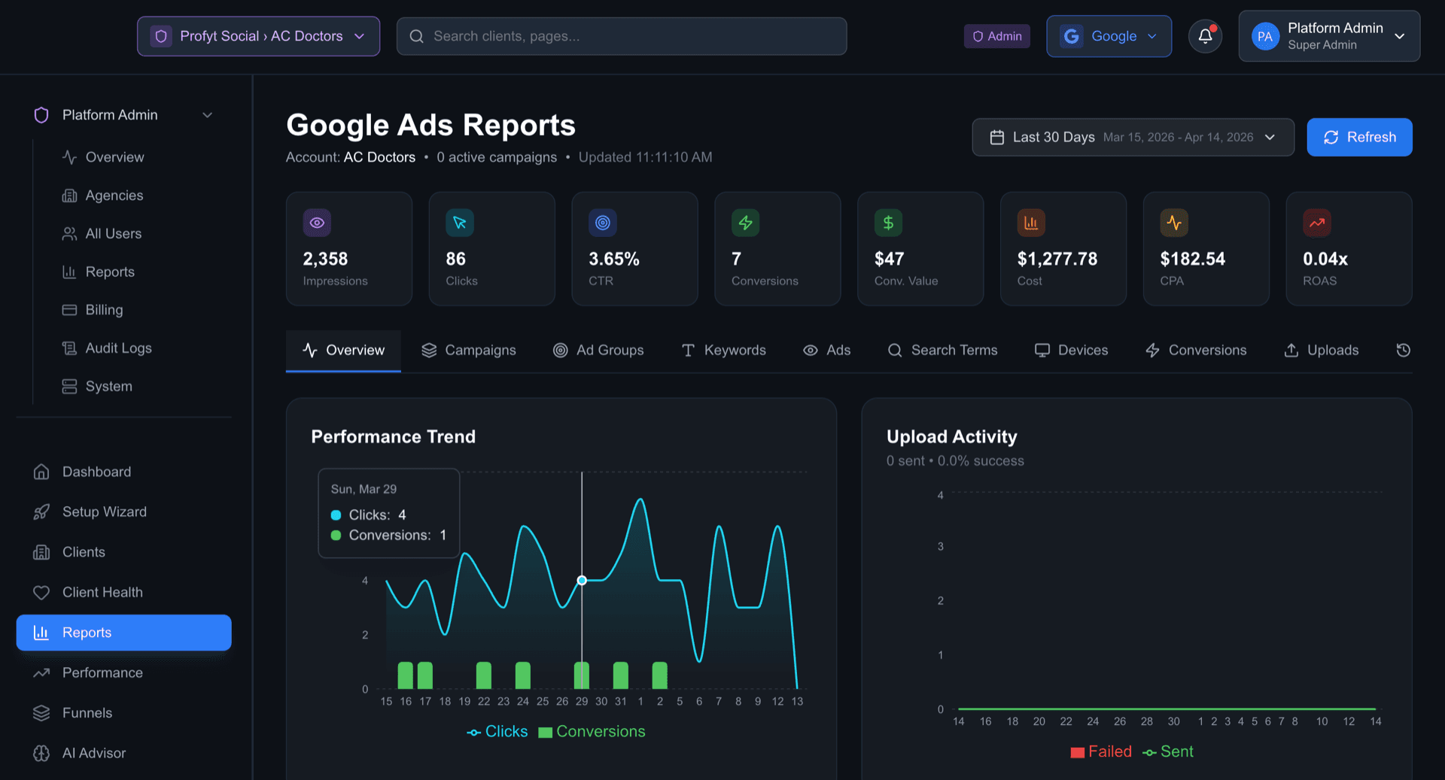The height and width of the screenshot is (780, 1445).
Task: Click the CTR target icon
Action: 603,223
